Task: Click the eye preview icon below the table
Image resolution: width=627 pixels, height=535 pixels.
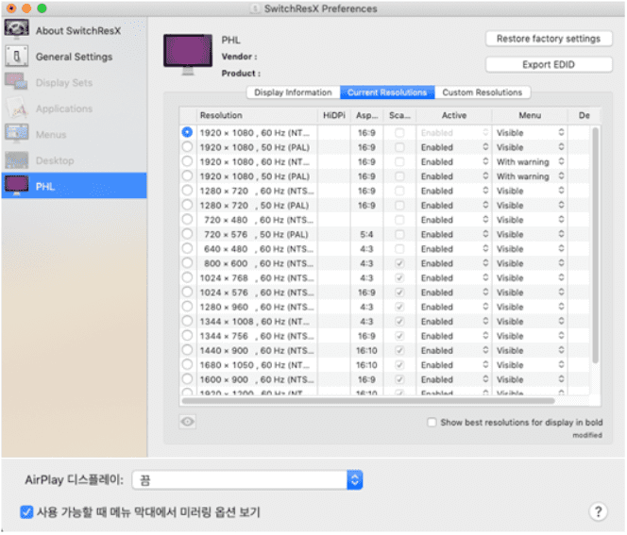Action: [x=188, y=422]
